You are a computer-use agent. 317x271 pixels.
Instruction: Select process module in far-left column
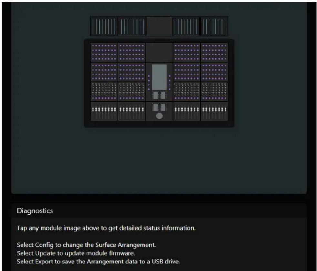[x=104, y=91]
